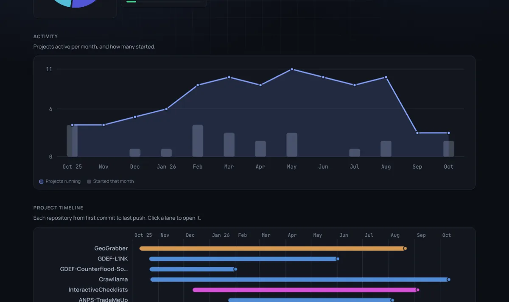509x302 pixels.
Task: Click the Mar data point on line
Action: click(229, 77)
